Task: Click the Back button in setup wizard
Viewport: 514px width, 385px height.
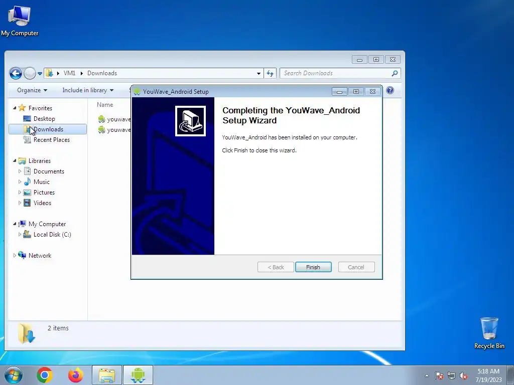Action: pyautogui.click(x=276, y=267)
